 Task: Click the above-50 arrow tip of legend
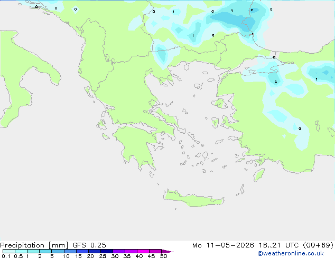168,251
